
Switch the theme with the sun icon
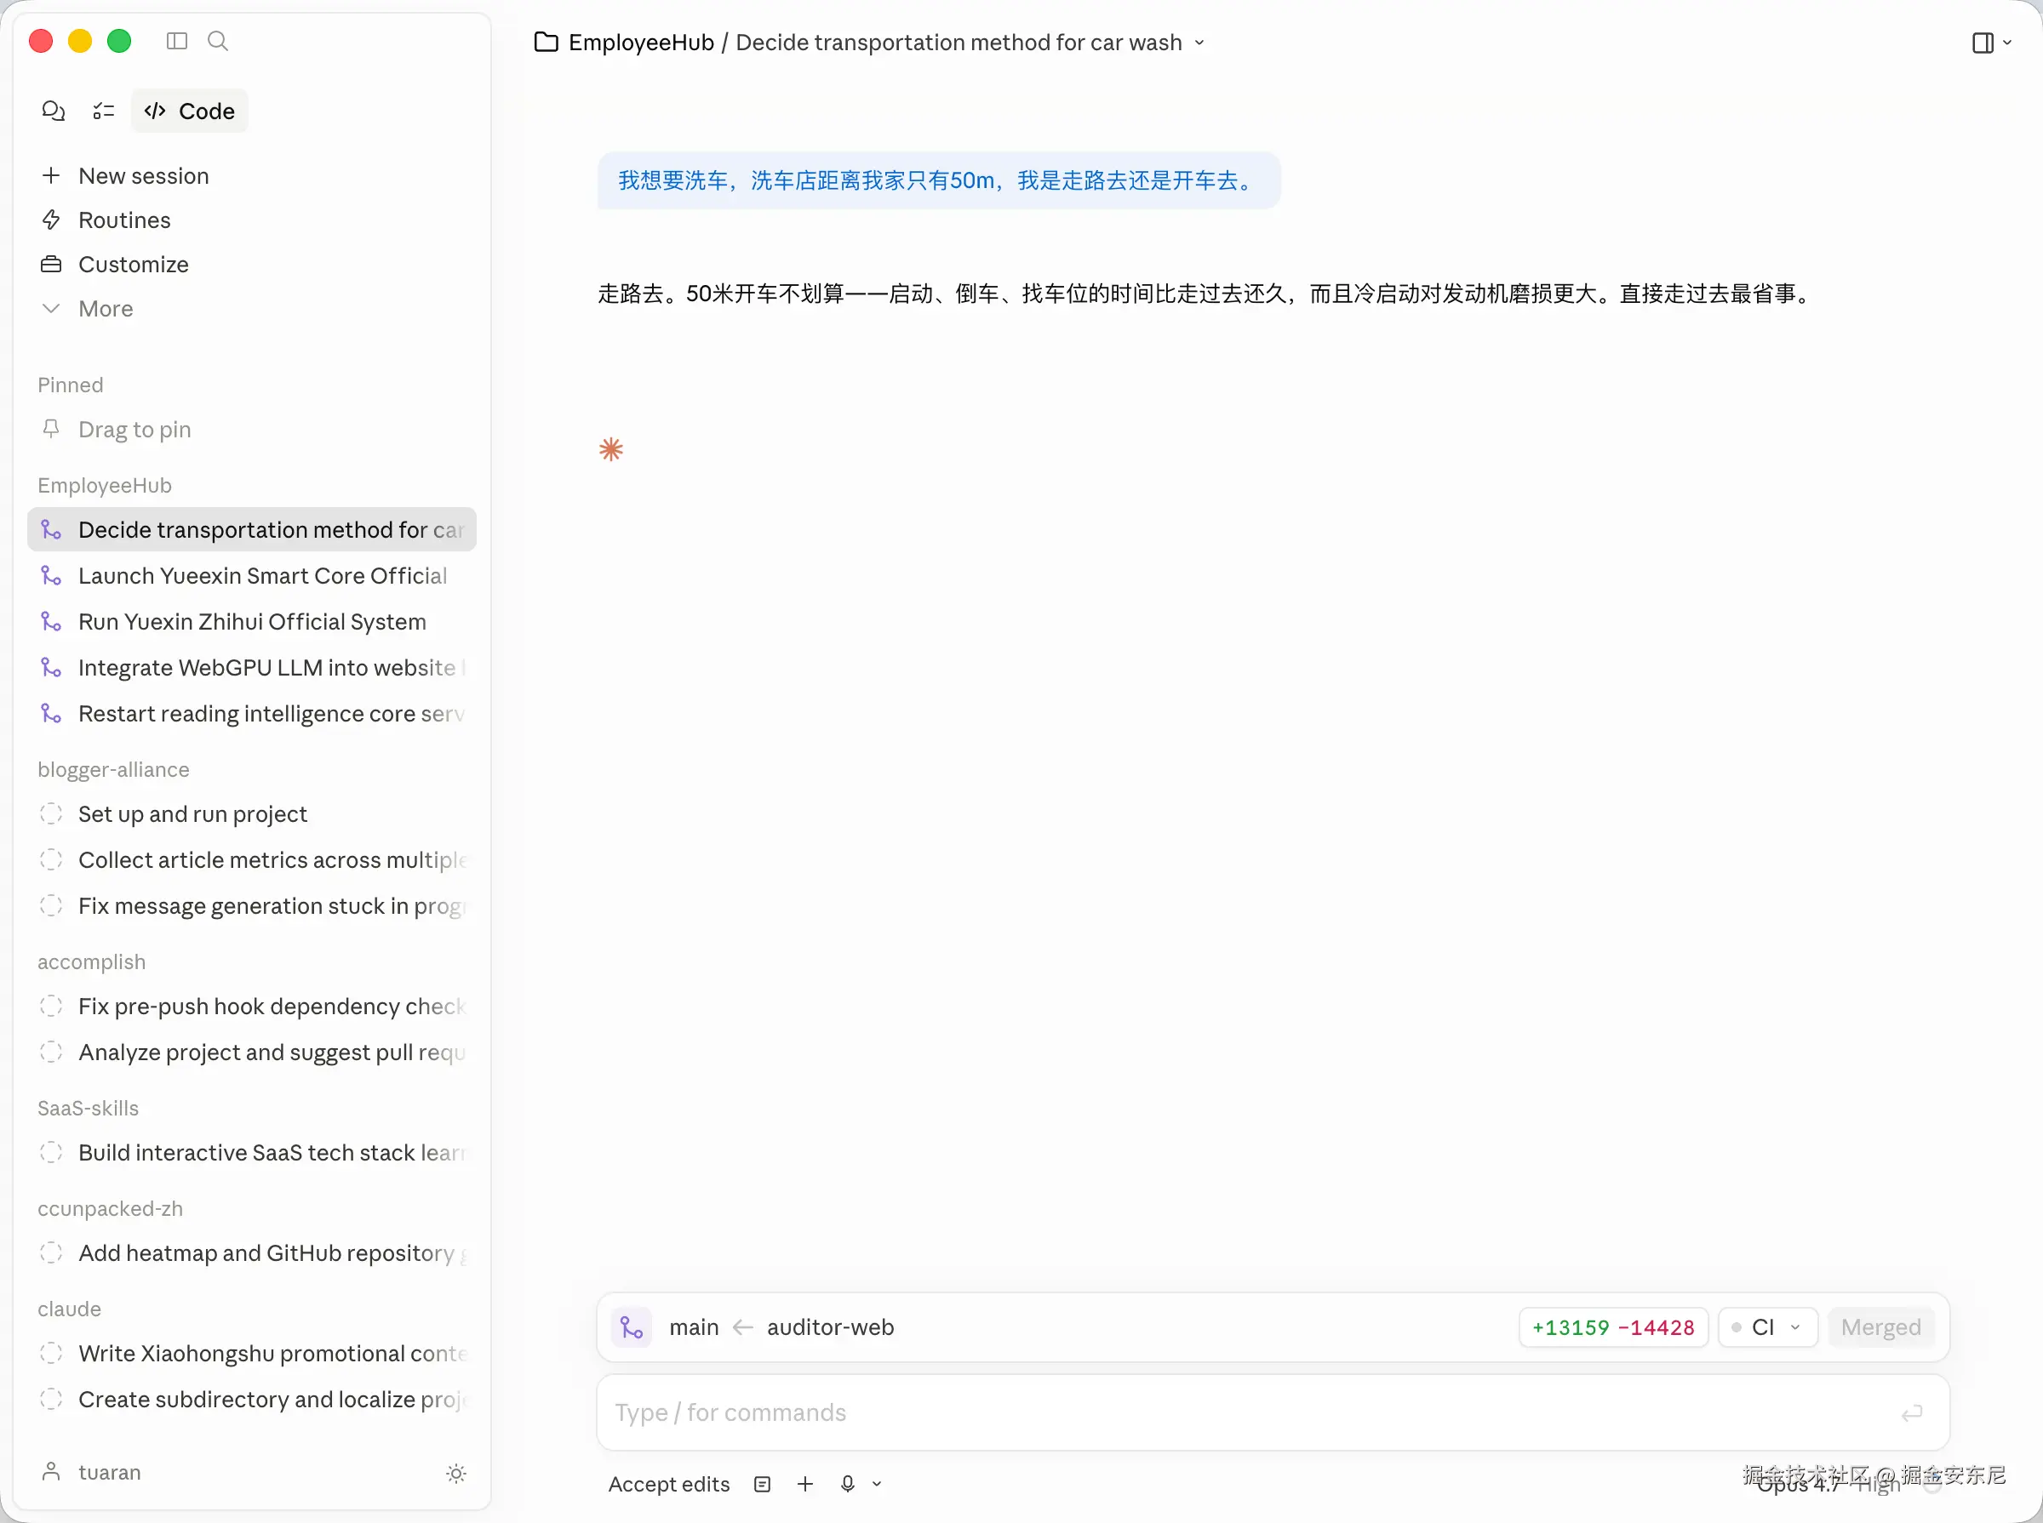point(456,1473)
